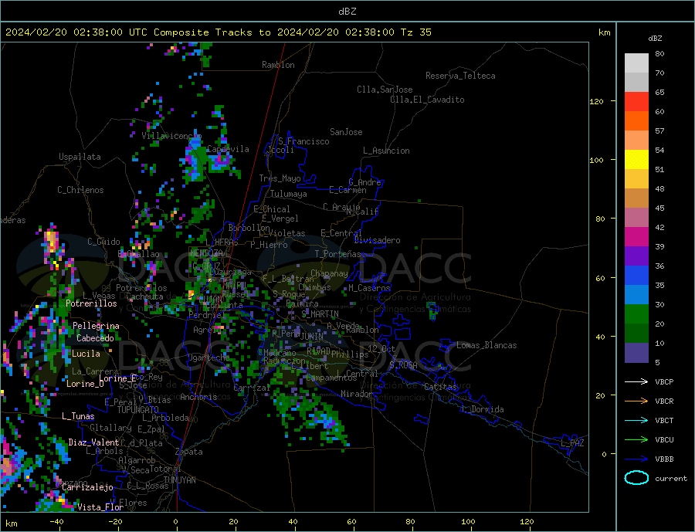
Task: Click the gray 65-70 dBZ swatch
Action: 636,83
